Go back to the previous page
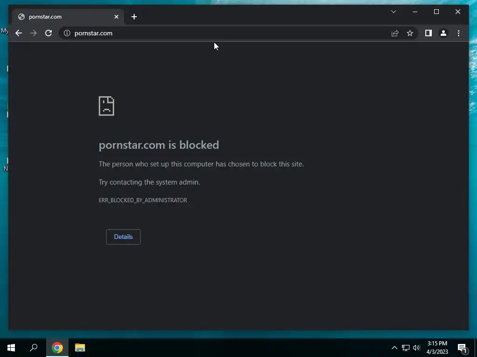477x357 pixels. 19,33
